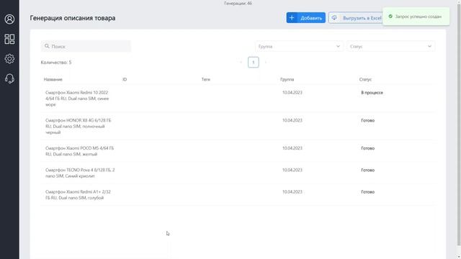Open TECNO Pova 4 8/128 row

(x=238, y=173)
